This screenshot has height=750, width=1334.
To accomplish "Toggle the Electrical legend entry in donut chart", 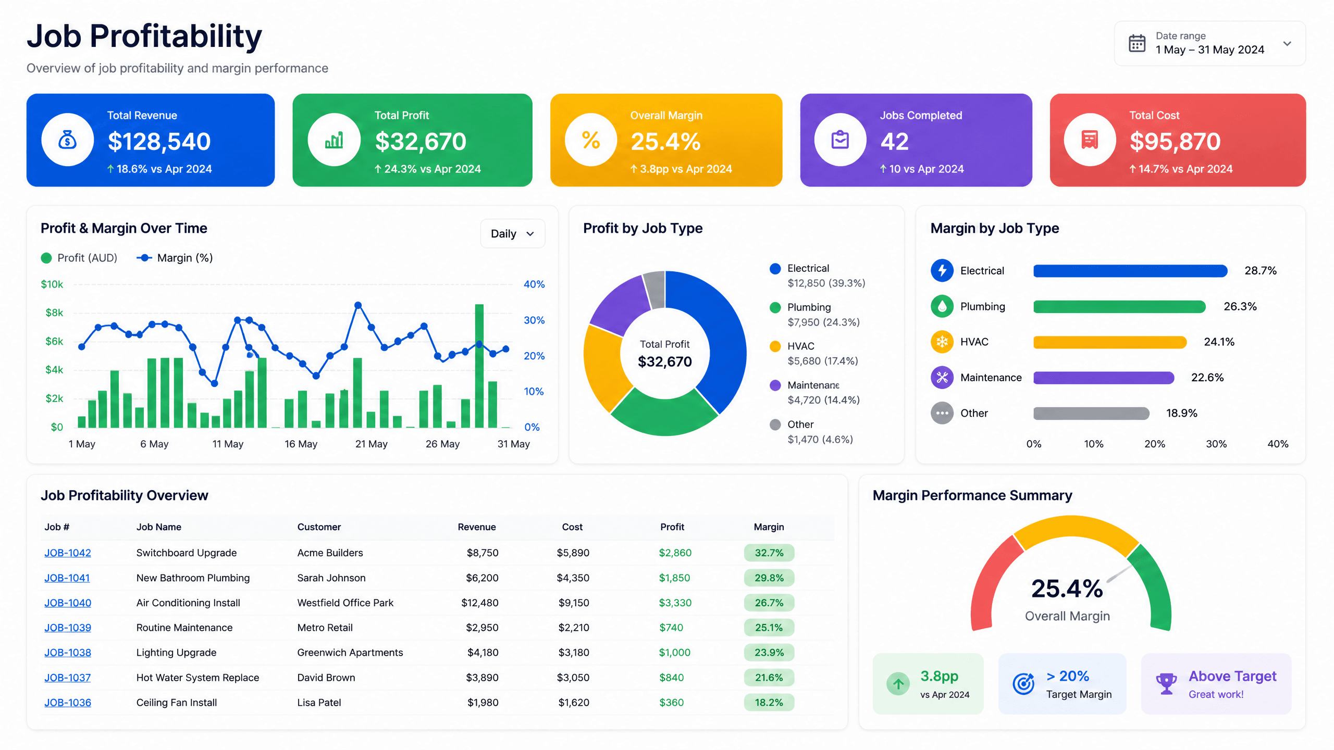I will tap(818, 276).
